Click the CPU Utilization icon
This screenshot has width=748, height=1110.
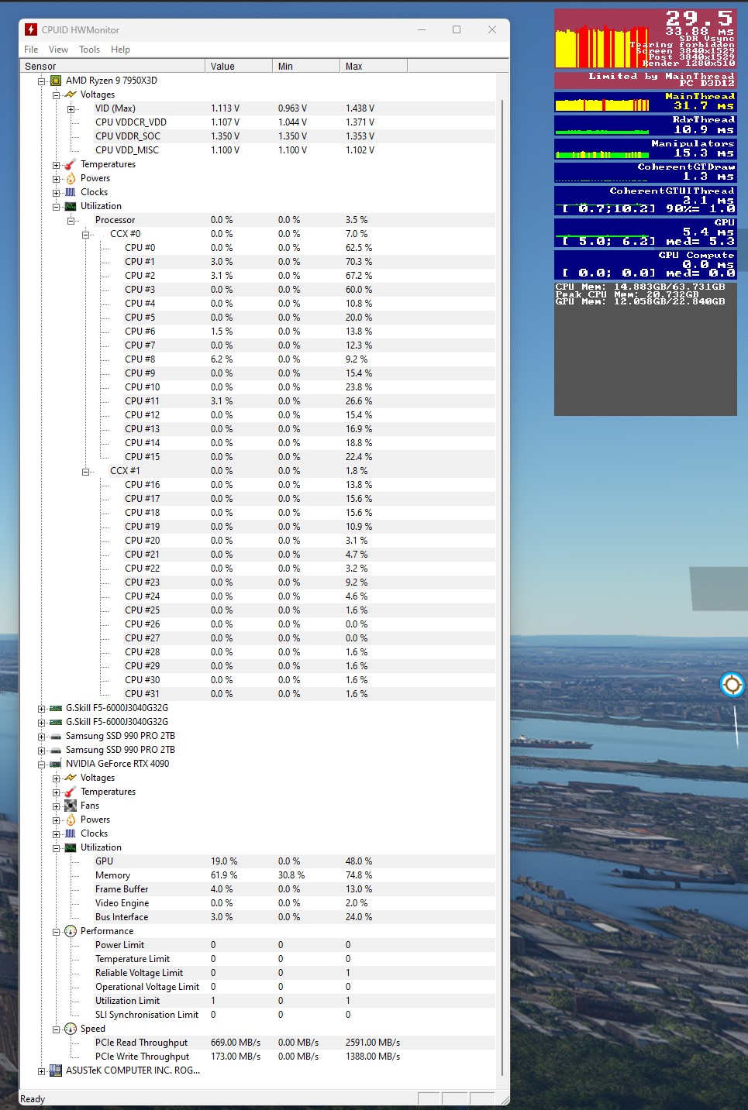[71, 206]
